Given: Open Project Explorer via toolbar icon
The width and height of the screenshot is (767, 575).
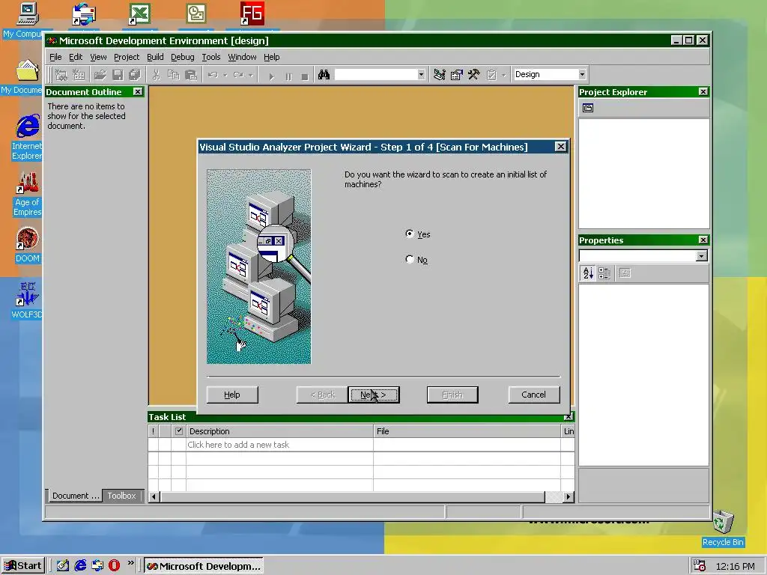Looking at the screenshot, I should [x=439, y=75].
